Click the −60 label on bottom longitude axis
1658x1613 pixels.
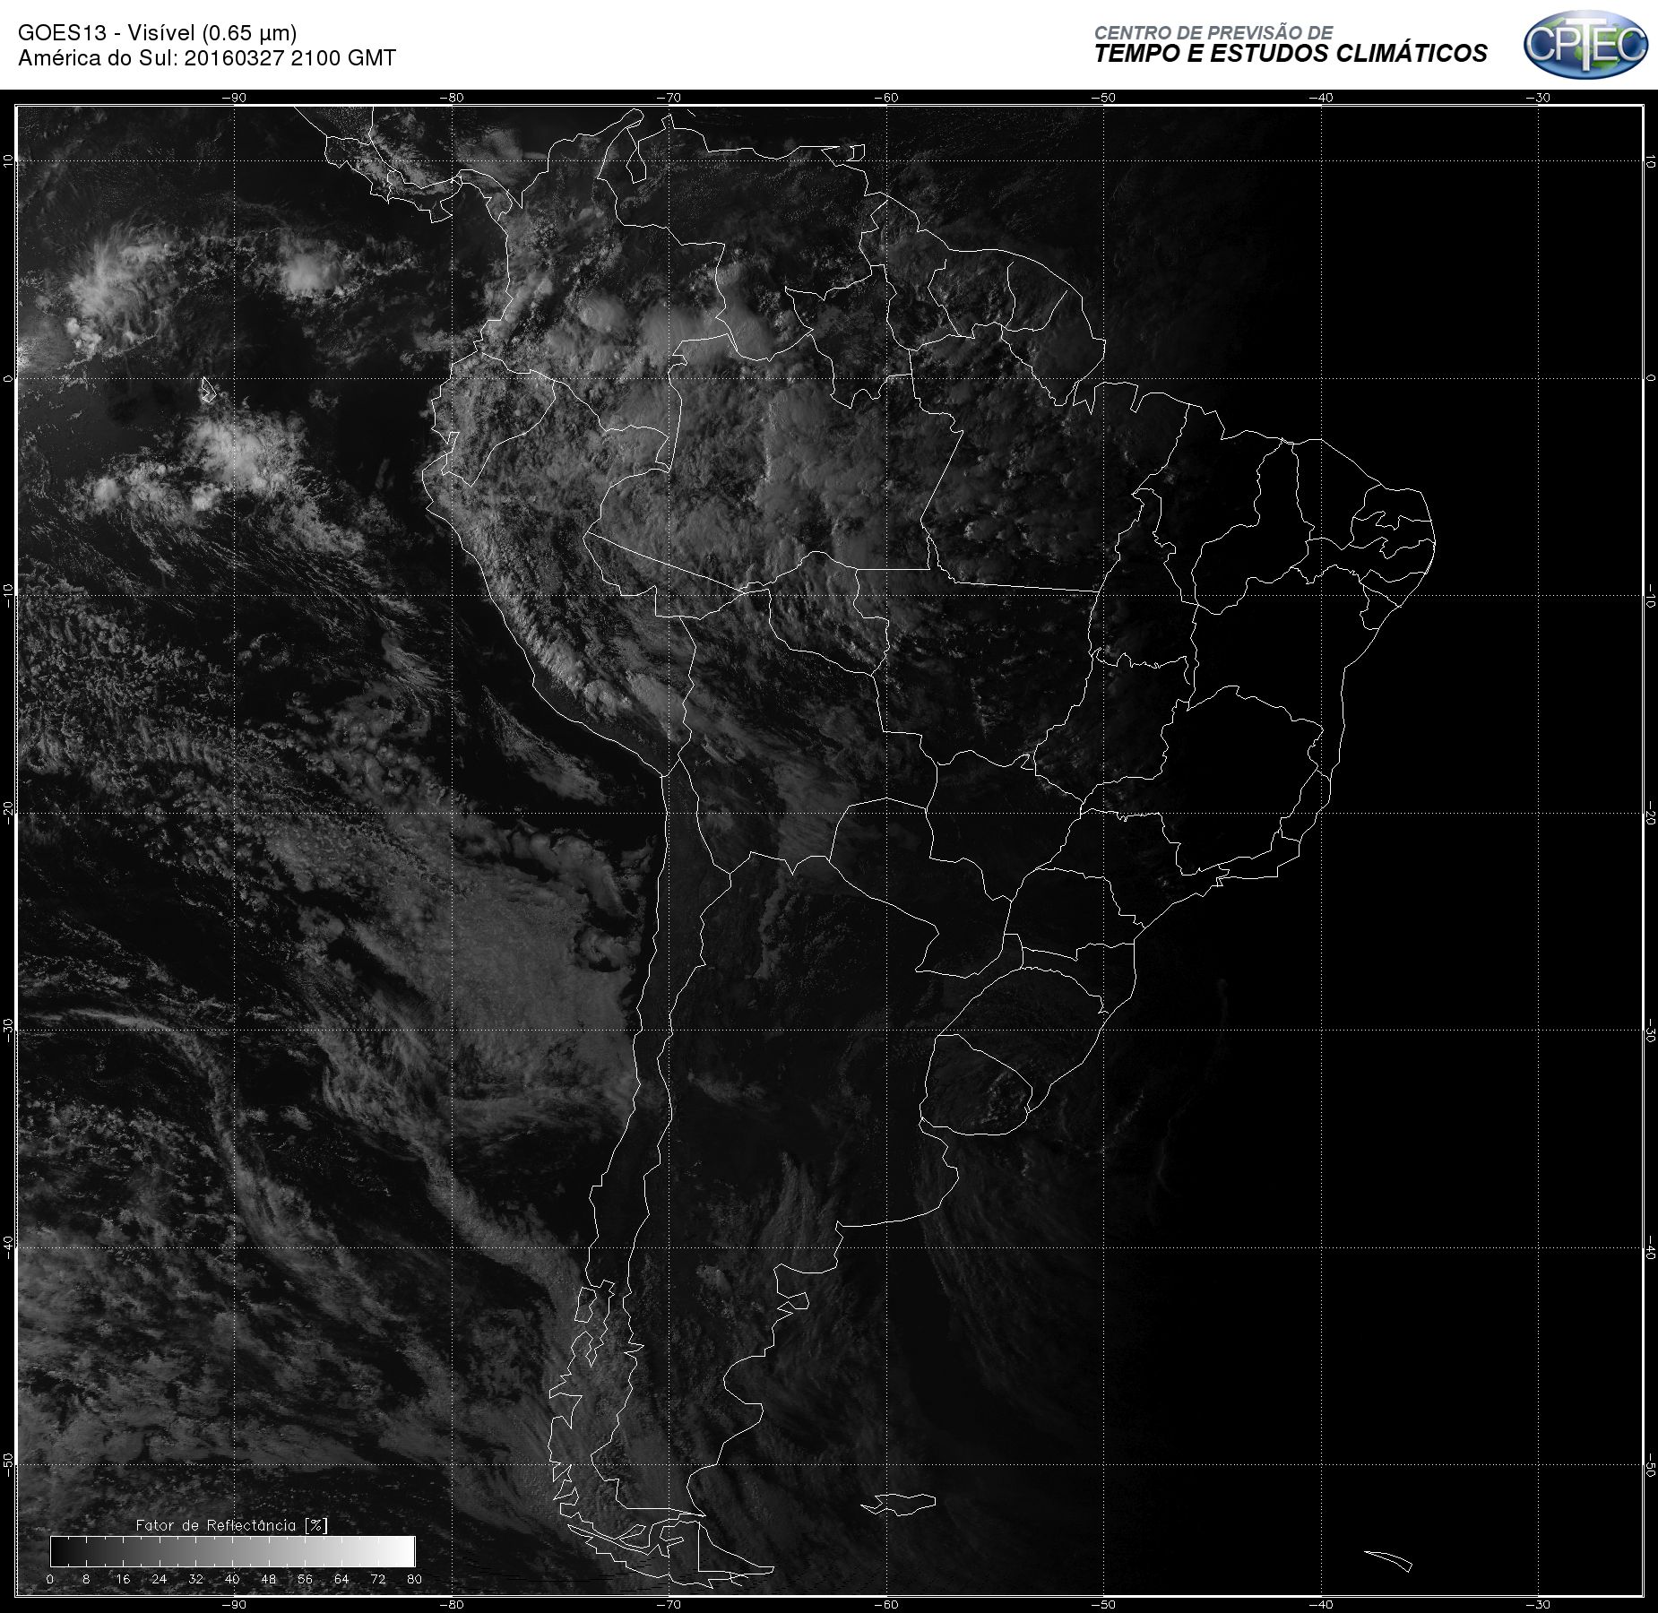(x=885, y=1604)
